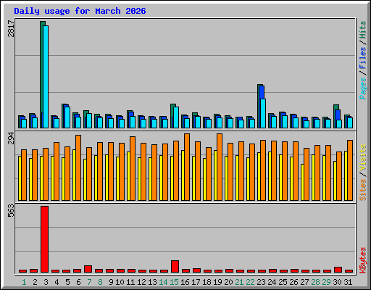Click day label 18 on x-axis
Image resolution: width=371 pixels, height=290 pixels.
[207, 282]
